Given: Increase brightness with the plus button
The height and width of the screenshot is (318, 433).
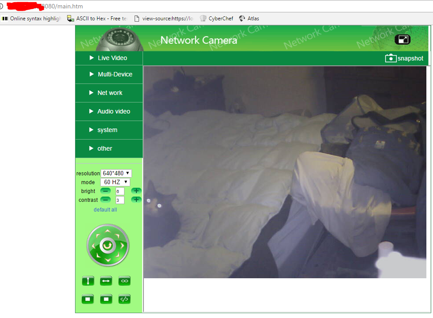Looking at the screenshot, I should click(136, 191).
